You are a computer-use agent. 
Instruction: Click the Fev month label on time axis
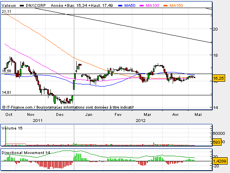118,115
